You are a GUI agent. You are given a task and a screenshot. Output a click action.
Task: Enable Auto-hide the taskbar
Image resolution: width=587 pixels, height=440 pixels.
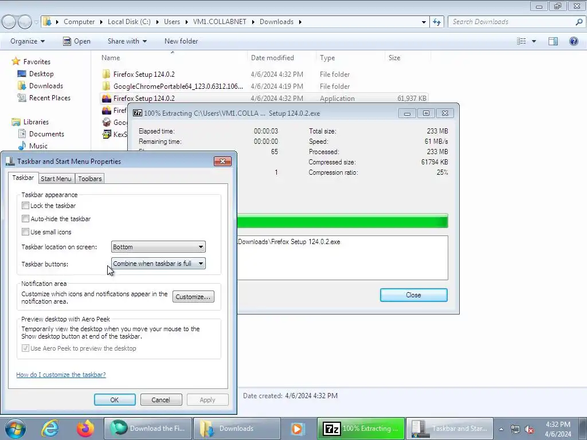(x=25, y=218)
